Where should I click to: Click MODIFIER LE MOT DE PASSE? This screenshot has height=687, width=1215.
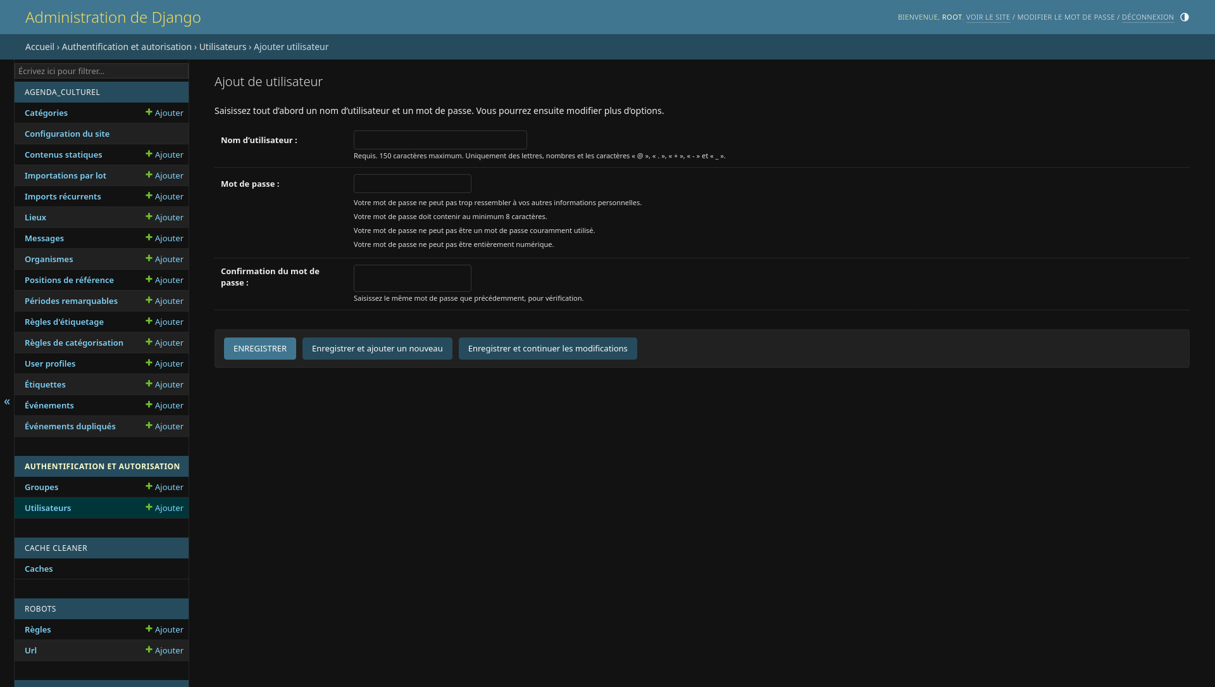1066,17
